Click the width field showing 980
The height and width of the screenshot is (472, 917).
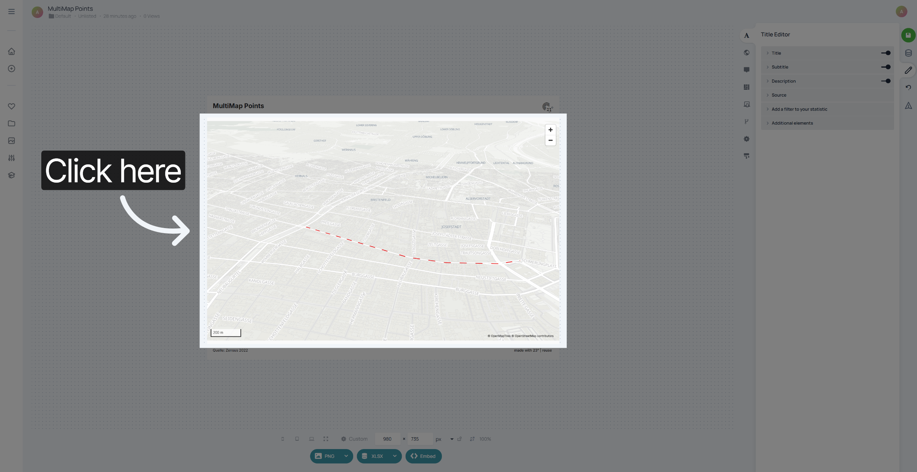tap(388, 439)
